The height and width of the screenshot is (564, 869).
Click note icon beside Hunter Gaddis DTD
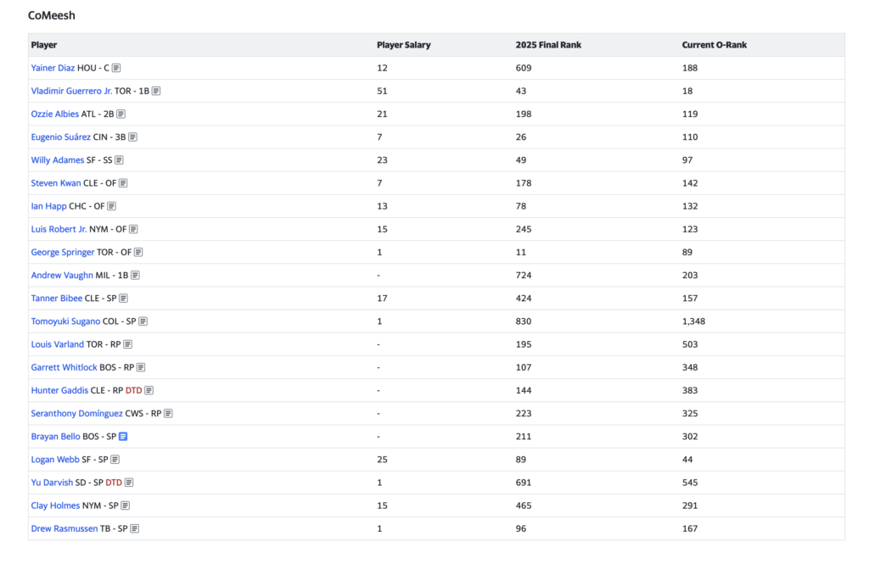pos(149,391)
